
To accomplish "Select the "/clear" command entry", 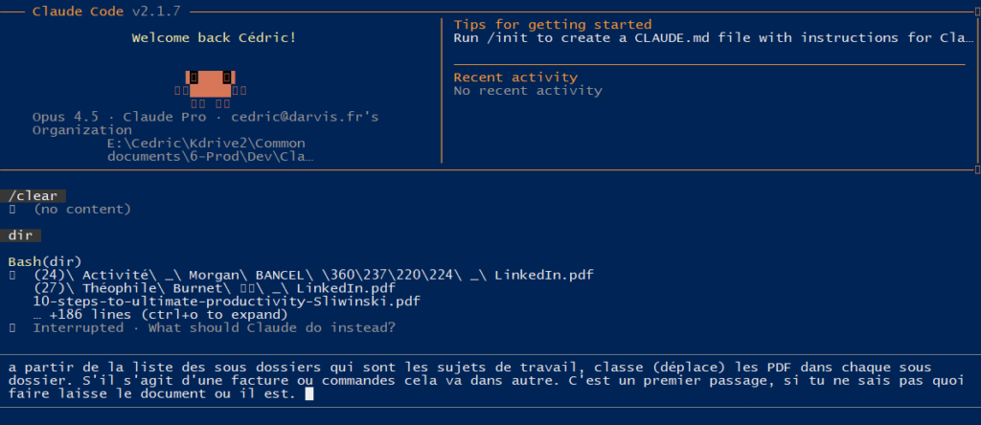I will point(34,195).
